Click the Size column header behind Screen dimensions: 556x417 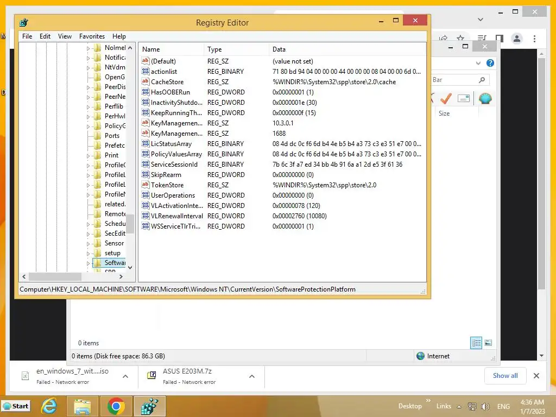[457, 113]
